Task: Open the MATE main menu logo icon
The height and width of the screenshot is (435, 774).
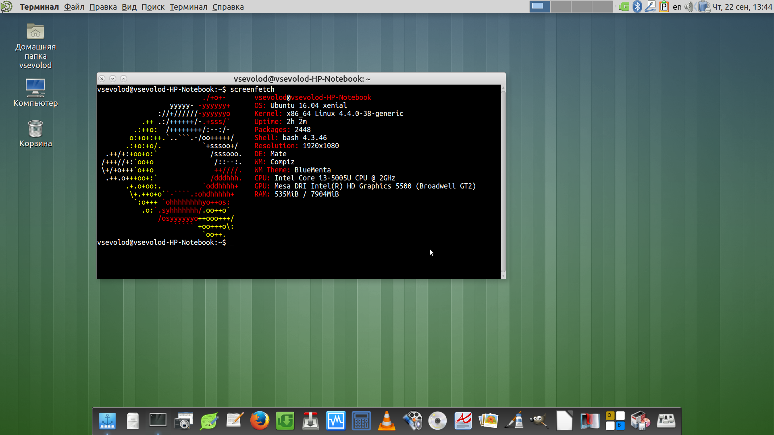Action: click(x=6, y=6)
